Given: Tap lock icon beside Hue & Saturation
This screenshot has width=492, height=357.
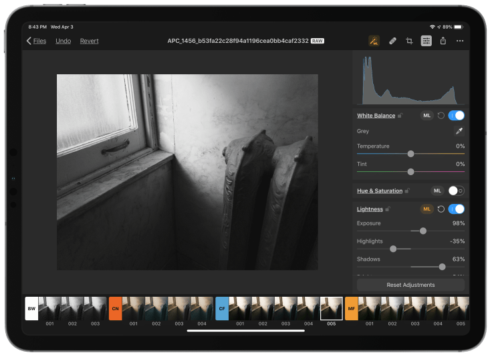Looking at the screenshot, I should point(407,191).
